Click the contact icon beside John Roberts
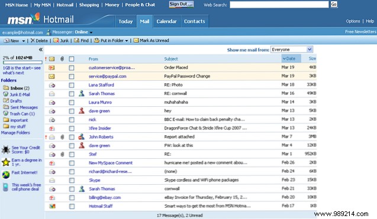 click(x=82, y=137)
